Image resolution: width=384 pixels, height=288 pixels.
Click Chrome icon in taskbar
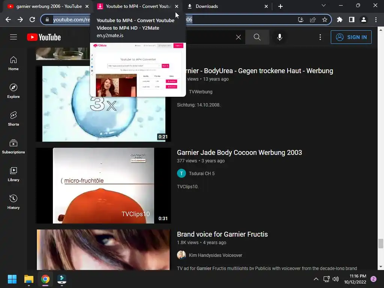(x=45, y=279)
